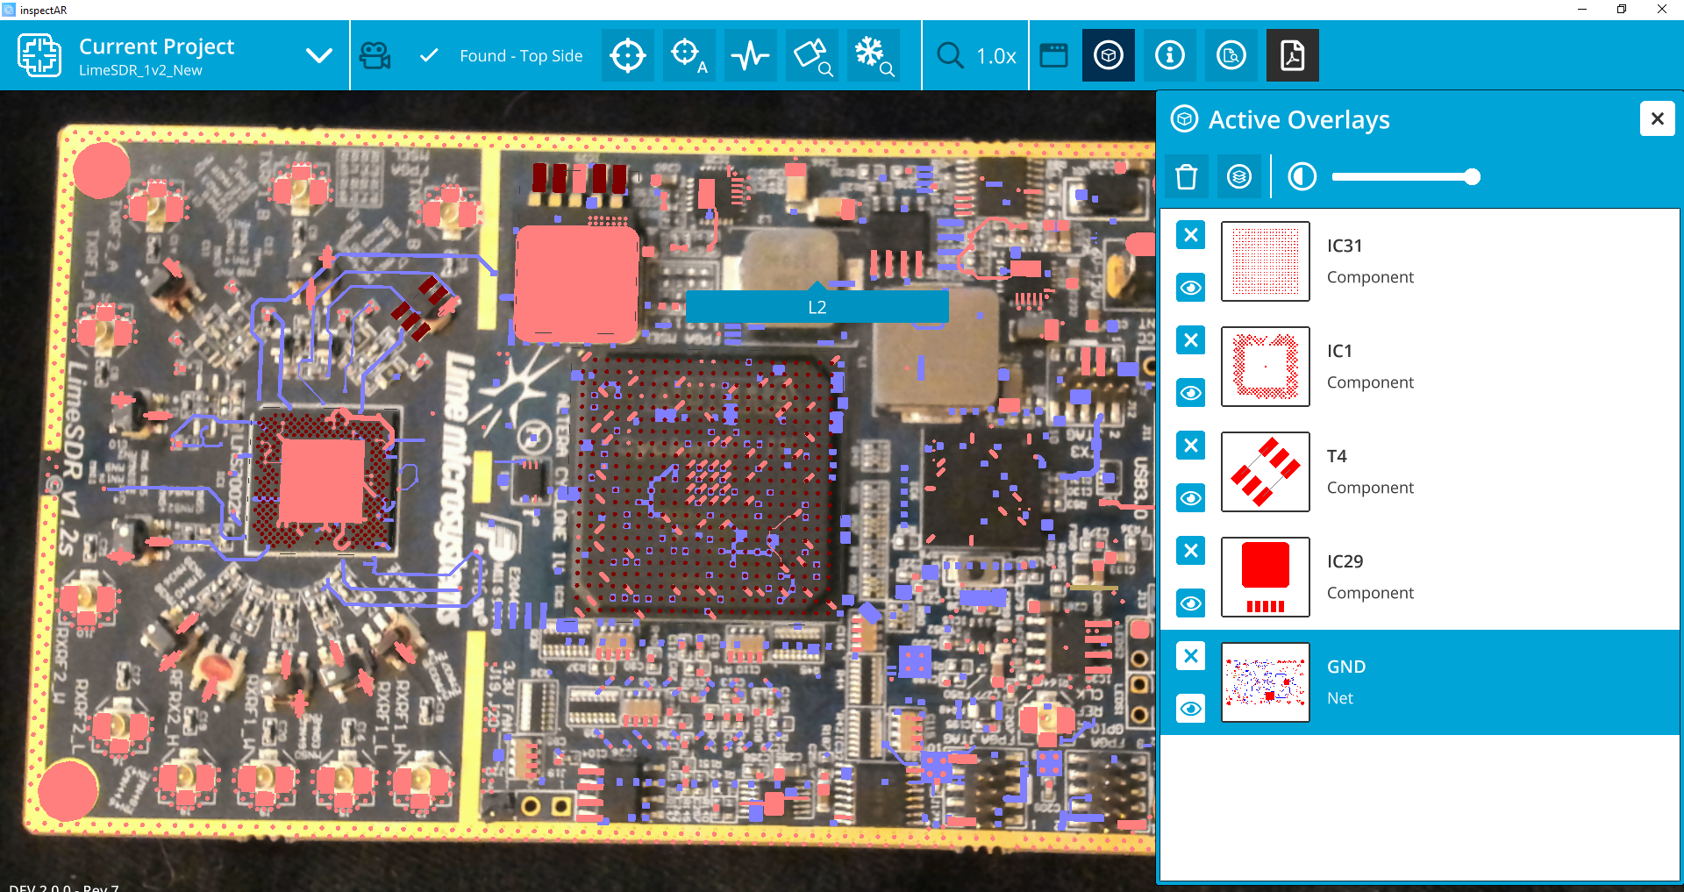Image resolution: width=1684 pixels, height=892 pixels.
Task: Select the IC1 thumbnail
Action: 1266,367
